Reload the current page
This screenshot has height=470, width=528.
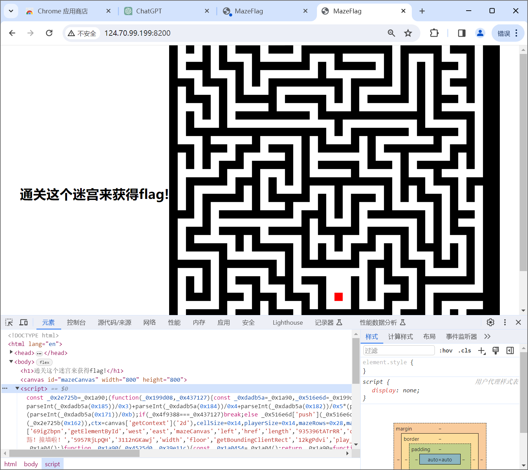(x=49, y=33)
